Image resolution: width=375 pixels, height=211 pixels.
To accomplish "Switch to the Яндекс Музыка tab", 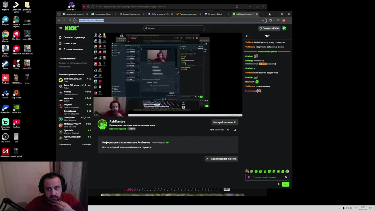I will click(x=131, y=14).
